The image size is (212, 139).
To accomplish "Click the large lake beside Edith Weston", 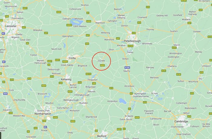I will point(76,21).
